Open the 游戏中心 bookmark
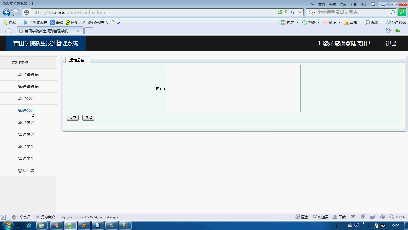 98,22
